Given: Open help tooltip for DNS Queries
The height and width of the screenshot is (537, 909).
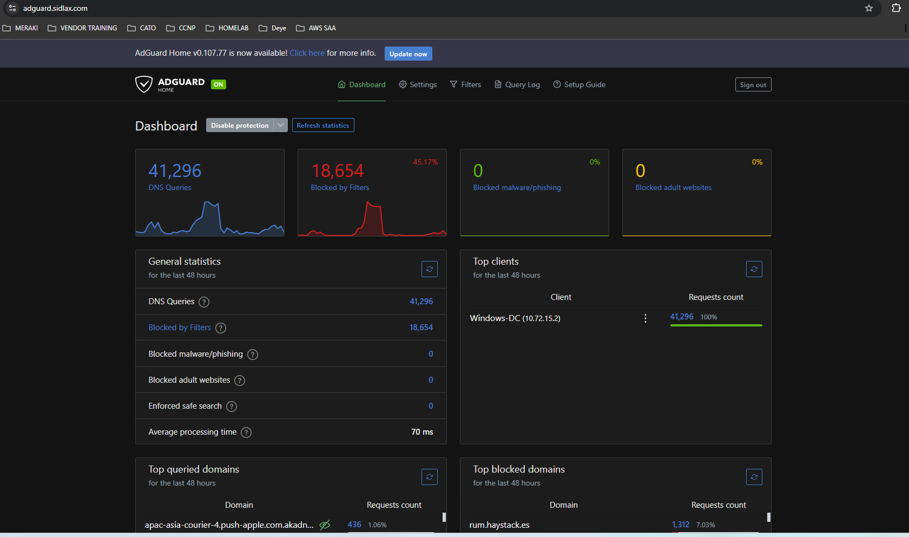Looking at the screenshot, I should (x=204, y=302).
